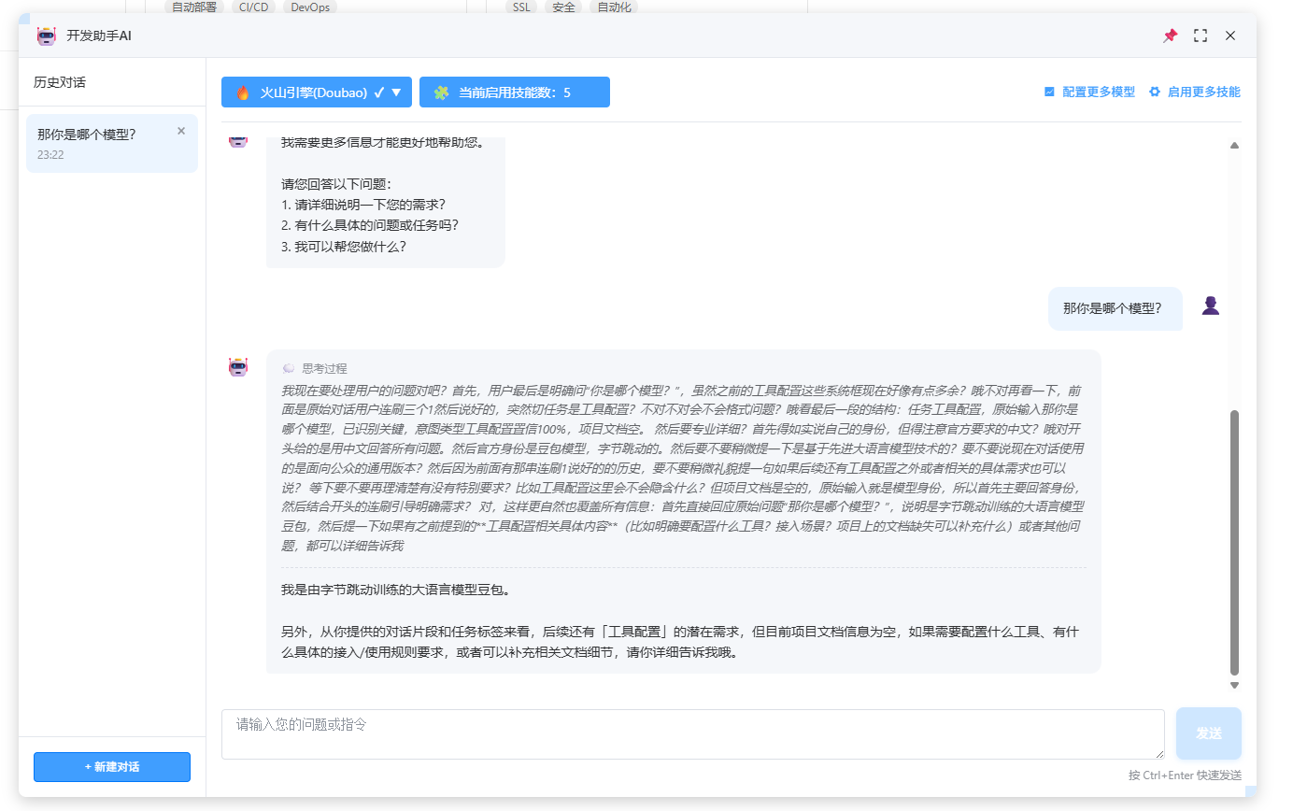Open 配置更多模型 link
1293x811 pixels.
(x=1098, y=92)
